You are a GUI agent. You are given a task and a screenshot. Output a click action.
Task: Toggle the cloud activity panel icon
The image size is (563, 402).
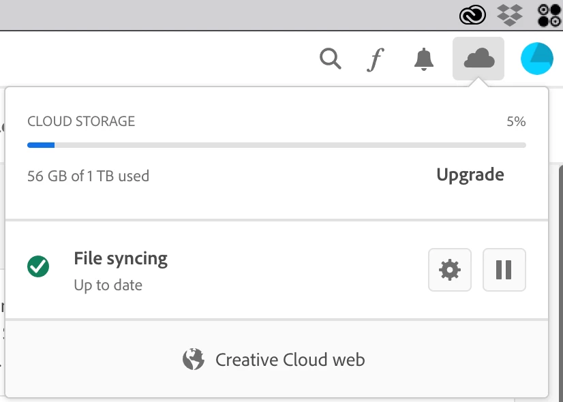(x=478, y=59)
